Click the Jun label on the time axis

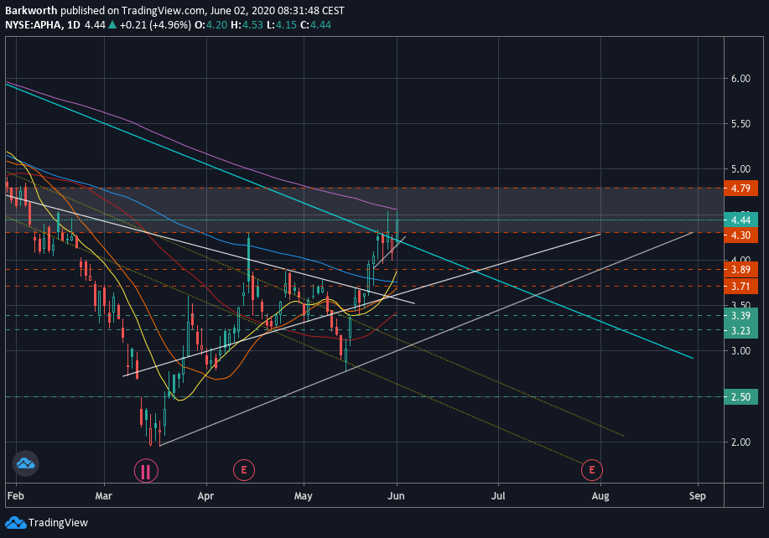click(x=397, y=496)
